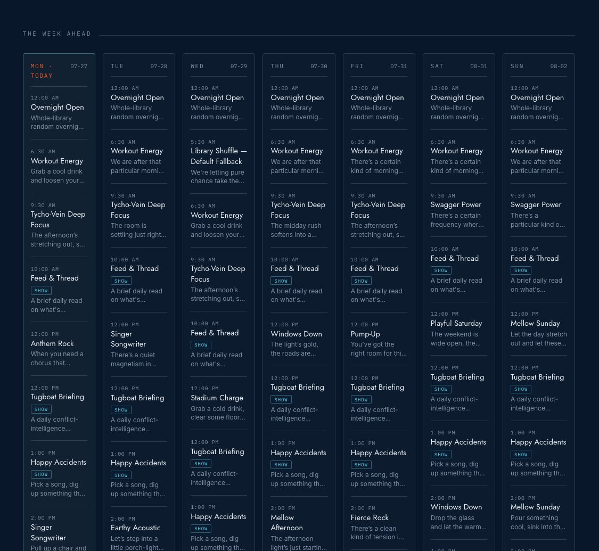Screen dimensions: 599x551
Task: Click SHOW badge under Sunday's Tugboat Briefing
Action: (x=521, y=389)
